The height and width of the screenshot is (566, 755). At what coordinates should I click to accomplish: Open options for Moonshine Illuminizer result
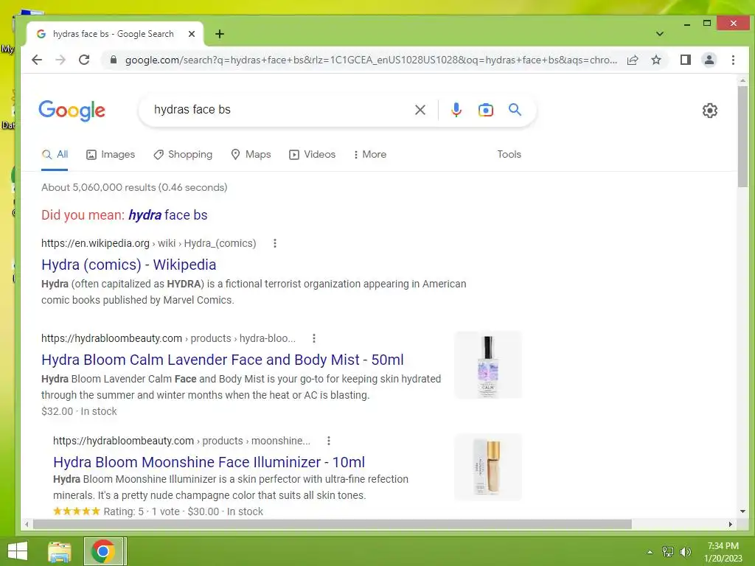coord(328,441)
